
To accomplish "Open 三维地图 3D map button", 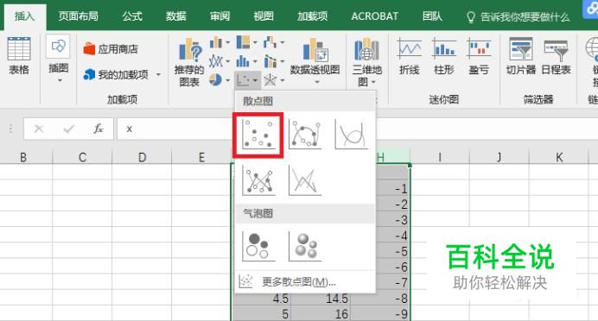I will [367, 63].
